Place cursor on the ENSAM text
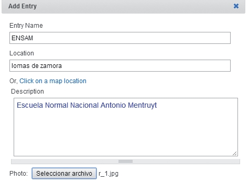The width and height of the screenshot is (249, 194). coord(22,38)
